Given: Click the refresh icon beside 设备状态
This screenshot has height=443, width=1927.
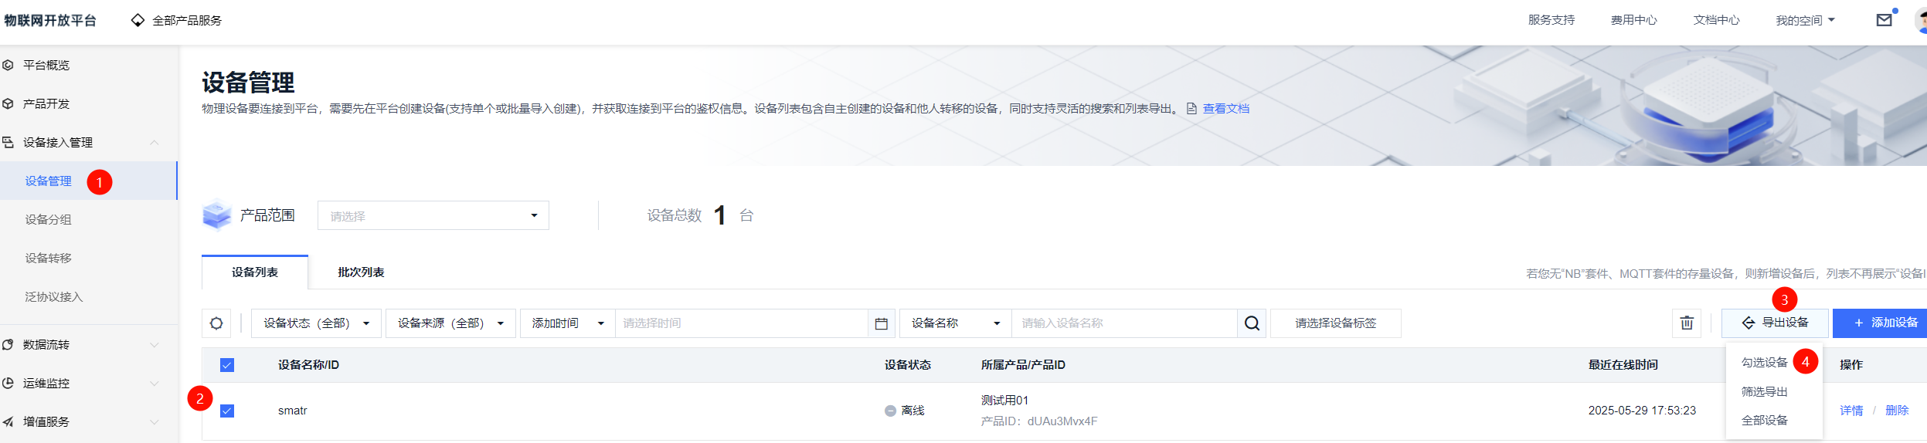Looking at the screenshot, I should click(x=216, y=323).
